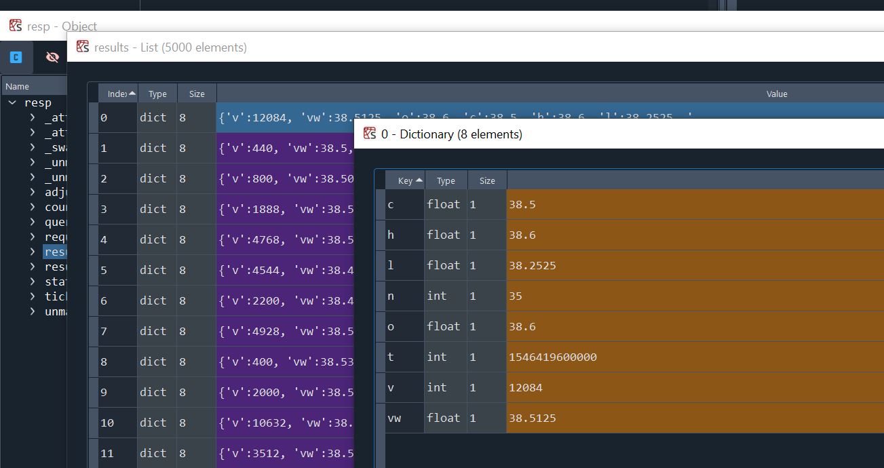
Task: Click the Value column header in results list
Action: click(550, 94)
